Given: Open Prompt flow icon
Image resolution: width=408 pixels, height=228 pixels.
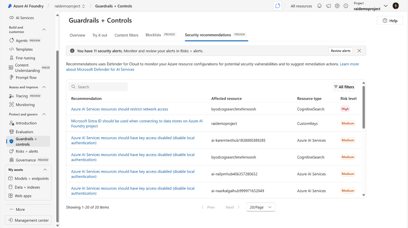Looking at the screenshot, I should [11, 77].
